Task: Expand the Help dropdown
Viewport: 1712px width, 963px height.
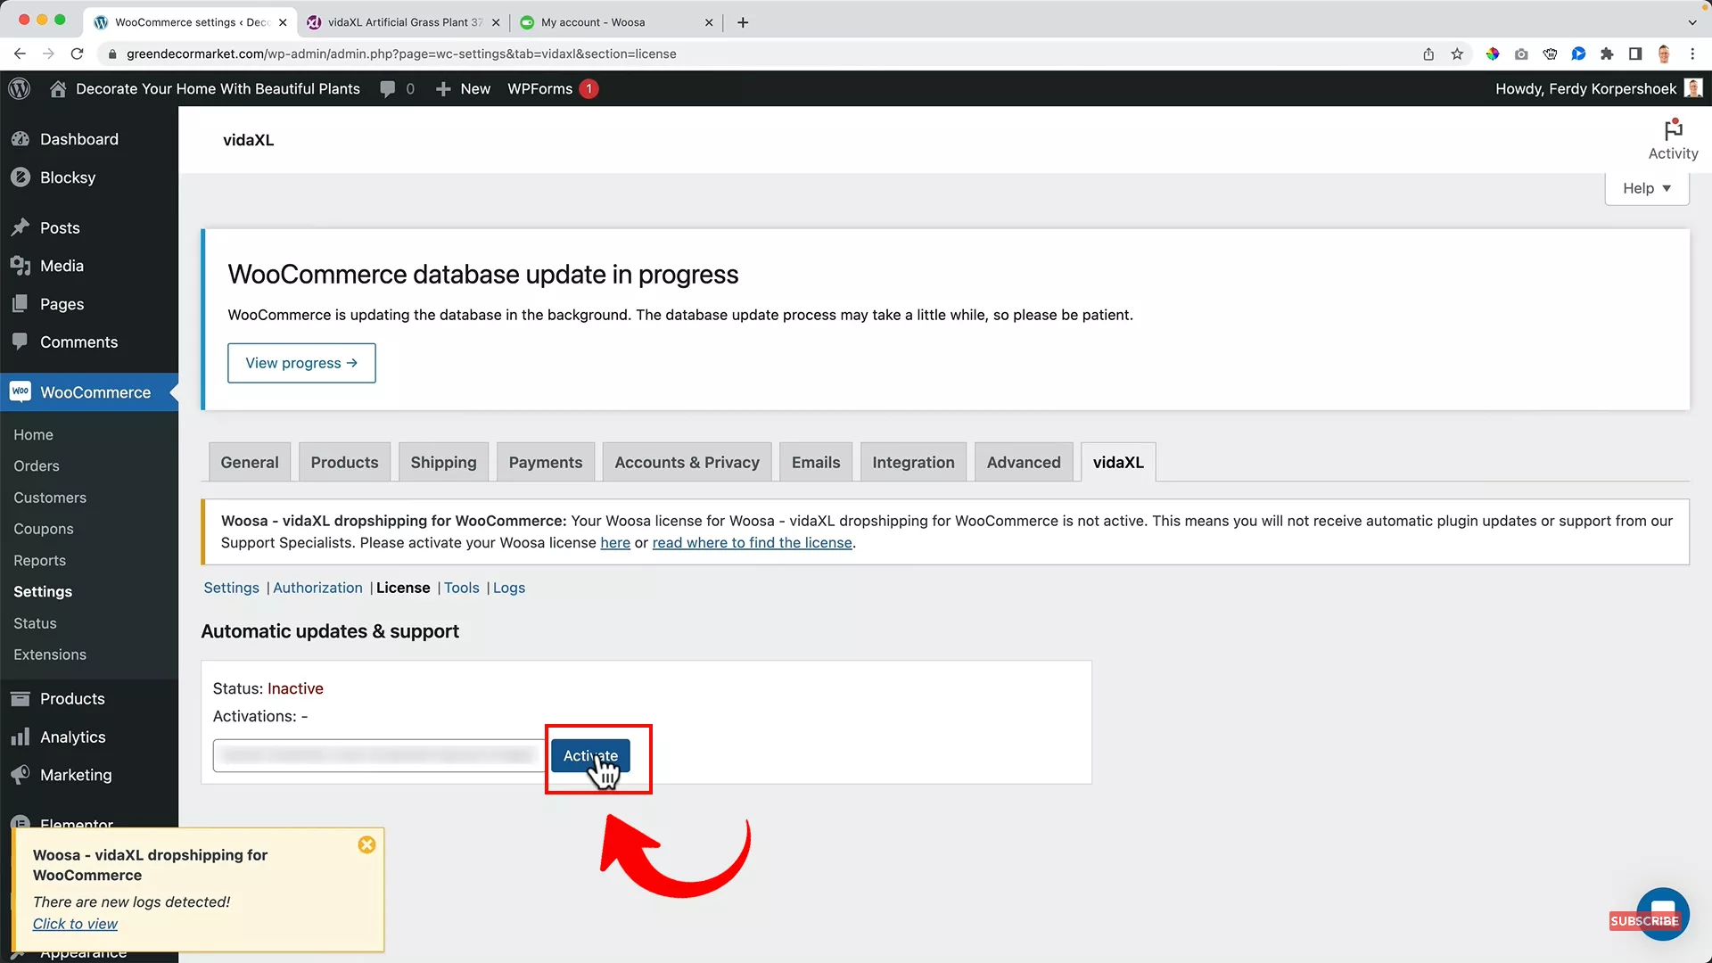Action: (x=1646, y=188)
